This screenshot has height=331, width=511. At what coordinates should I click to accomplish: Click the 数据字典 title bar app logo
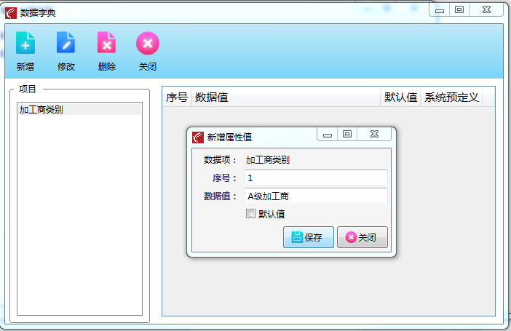pos(11,13)
